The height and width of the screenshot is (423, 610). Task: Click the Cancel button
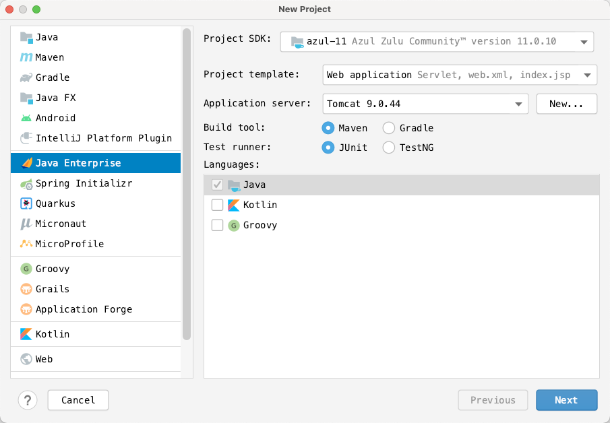tap(78, 400)
